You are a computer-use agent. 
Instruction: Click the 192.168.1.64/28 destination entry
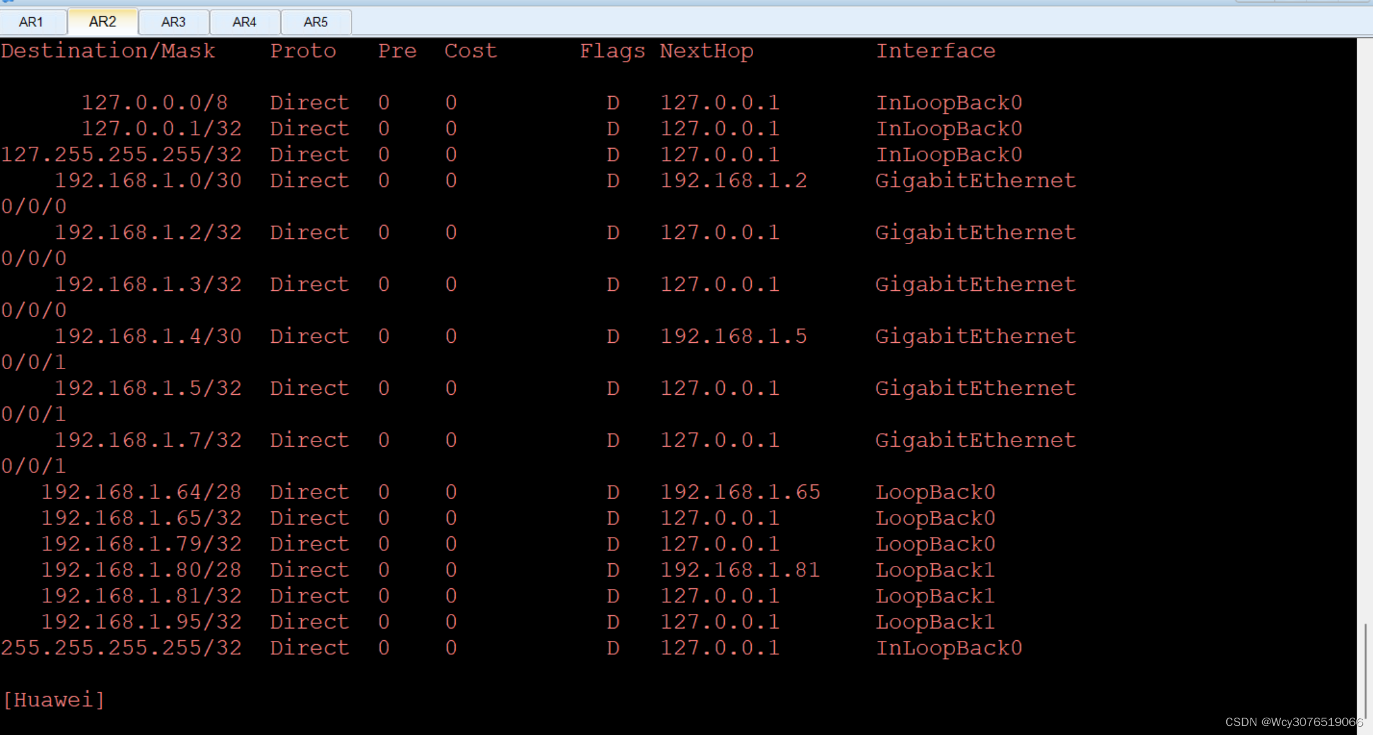pos(141,492)
